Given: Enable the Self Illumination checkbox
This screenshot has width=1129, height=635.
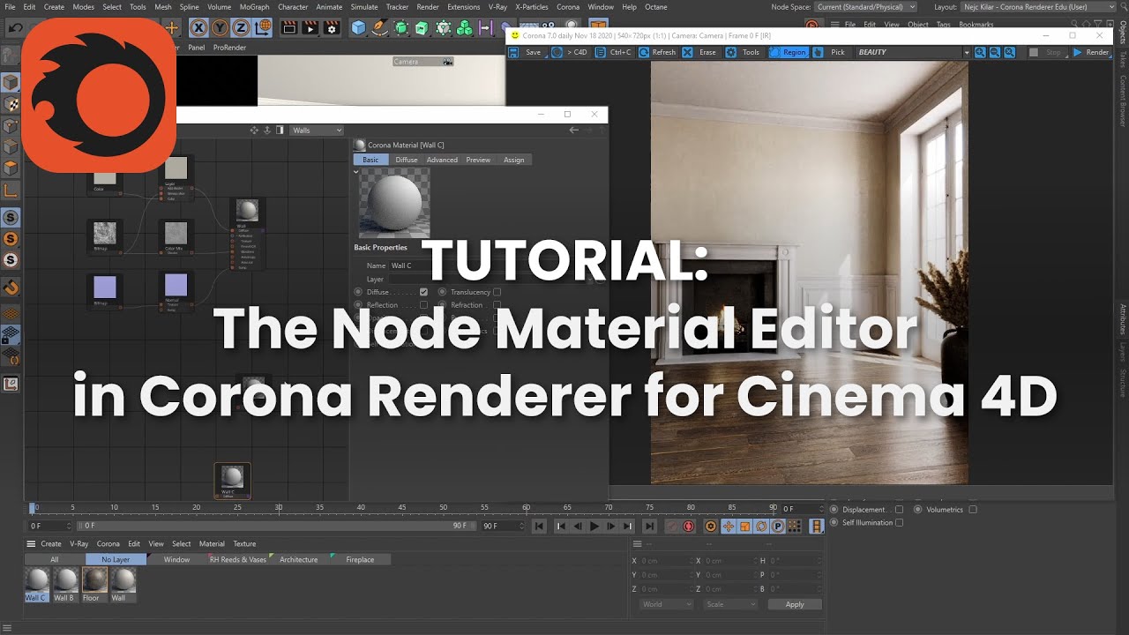Looking at the screenshot, I should point(900,522).
